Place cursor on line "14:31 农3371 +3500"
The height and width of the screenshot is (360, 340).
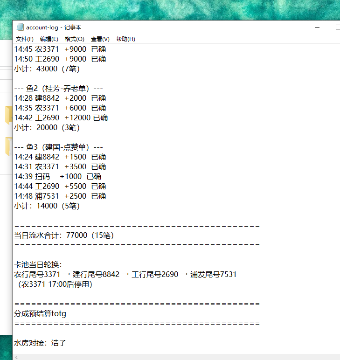(x=60, y=166)
